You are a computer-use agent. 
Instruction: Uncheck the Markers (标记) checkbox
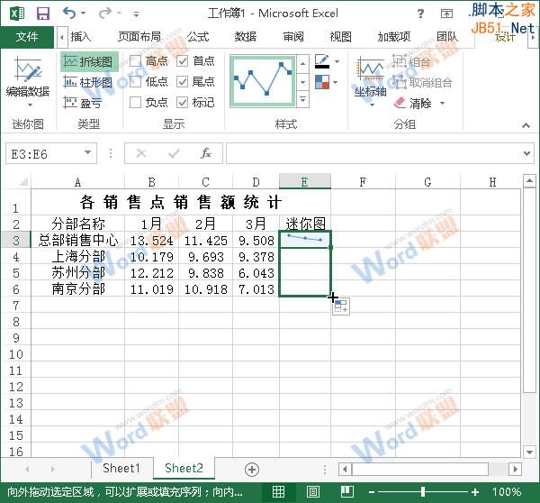(182, 102)
